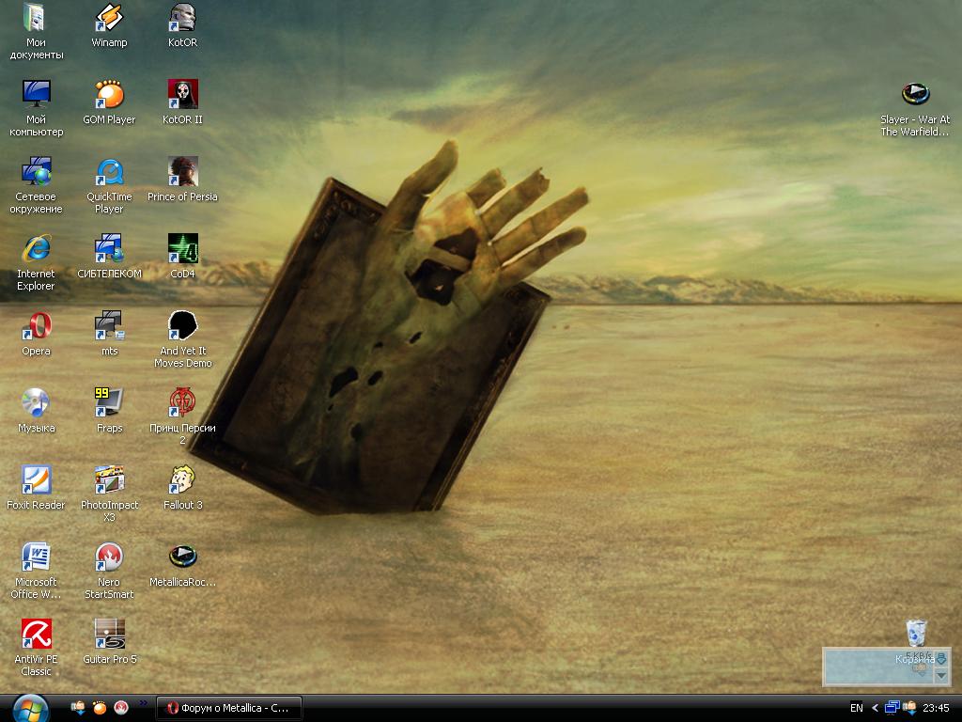Switch to Форум о Metallica taskbar button

click(228, 708)
